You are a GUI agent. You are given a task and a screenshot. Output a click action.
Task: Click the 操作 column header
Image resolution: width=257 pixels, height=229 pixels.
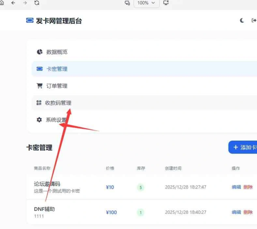[x=236, y=168]
